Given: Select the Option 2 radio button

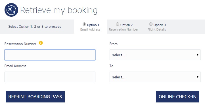Looking at the screenshot, I should (118, 24).
